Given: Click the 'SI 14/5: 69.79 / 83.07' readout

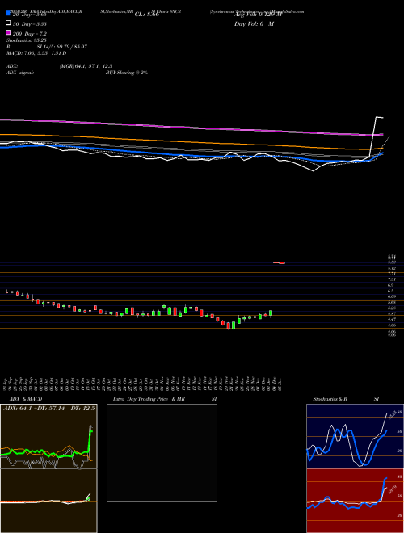Looking at the screenshot, I should 62,47.
